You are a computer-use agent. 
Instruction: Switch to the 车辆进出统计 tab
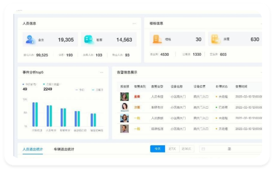pos(64,149)
